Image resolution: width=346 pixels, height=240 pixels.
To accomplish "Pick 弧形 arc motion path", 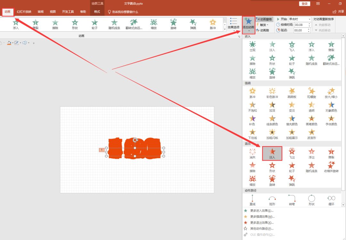I will (272, 200).
